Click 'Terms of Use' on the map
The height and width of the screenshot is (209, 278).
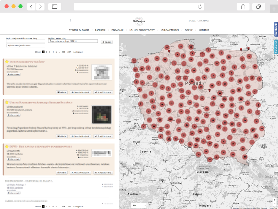coord(273,208)
